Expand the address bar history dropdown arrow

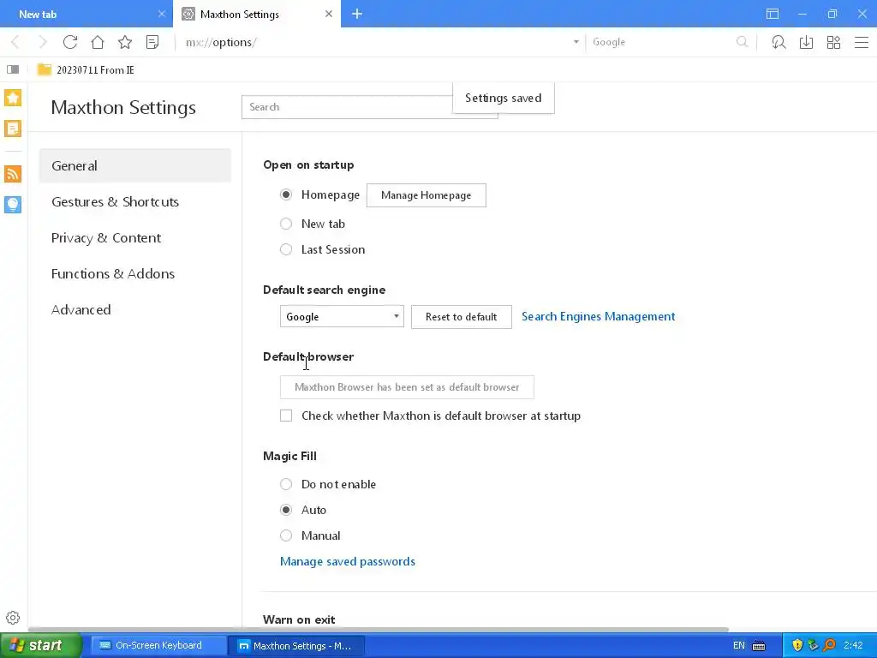[576, 42]
